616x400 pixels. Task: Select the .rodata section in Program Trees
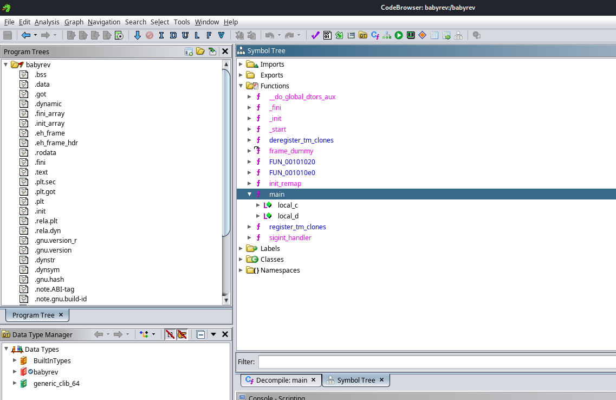[45, 152]
